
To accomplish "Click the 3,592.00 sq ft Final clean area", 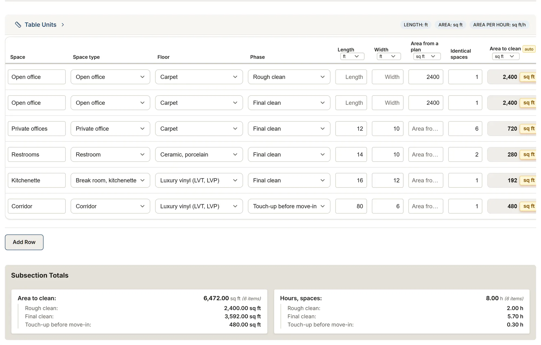I will coord(243,316).
